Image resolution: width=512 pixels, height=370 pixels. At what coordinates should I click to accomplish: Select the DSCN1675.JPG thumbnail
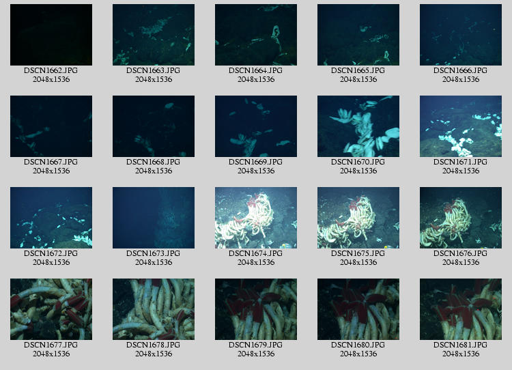pyautogui.click(x=358, y=218)
